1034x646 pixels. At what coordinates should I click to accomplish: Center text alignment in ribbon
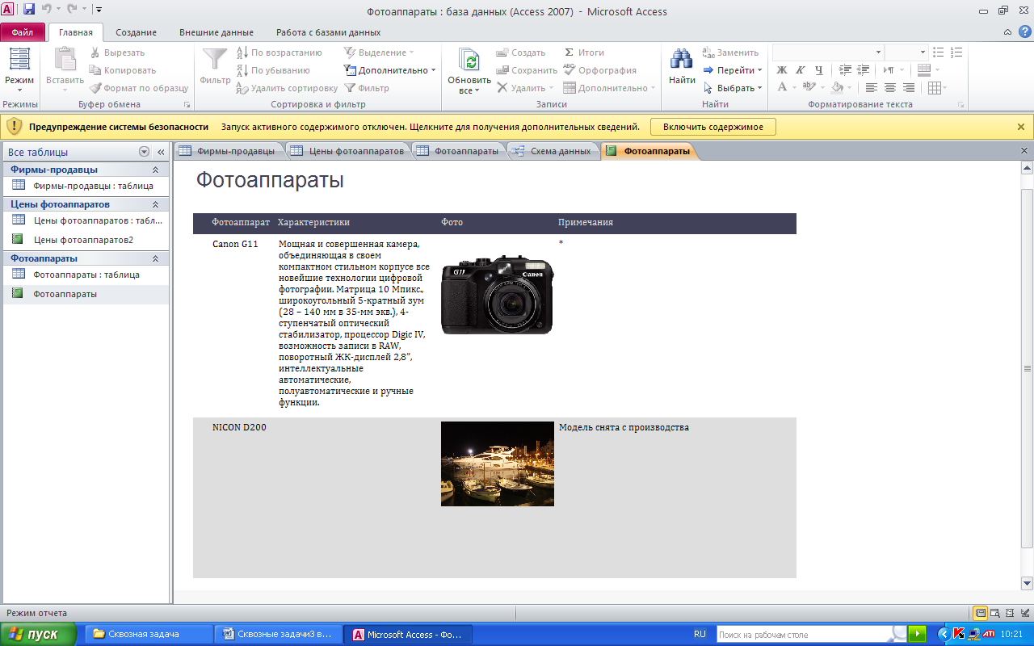coord(890,88)
